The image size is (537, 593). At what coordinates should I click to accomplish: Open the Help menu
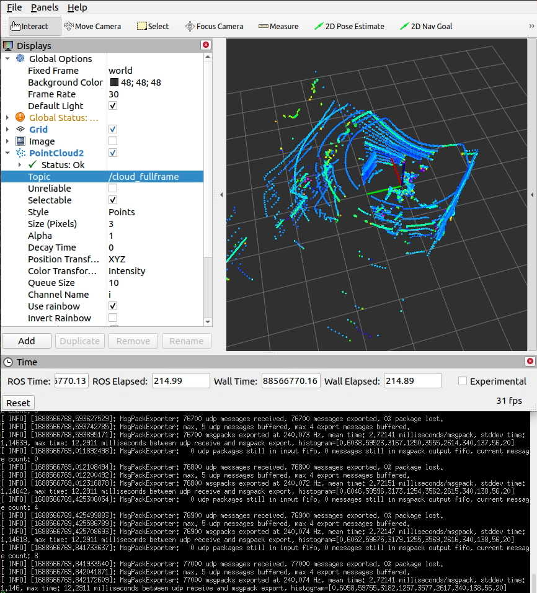click(x=77, y=7)
